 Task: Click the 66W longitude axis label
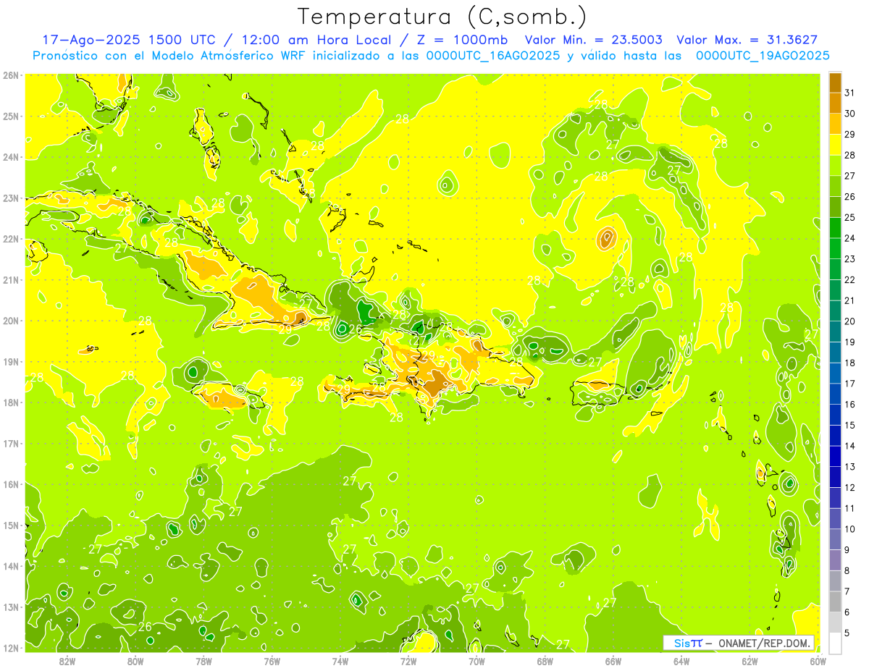coord(613,661)
